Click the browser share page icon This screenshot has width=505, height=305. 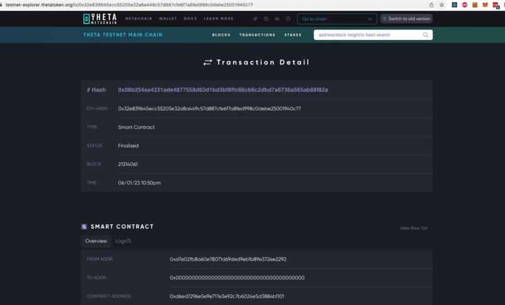click(x=431, y=5)
